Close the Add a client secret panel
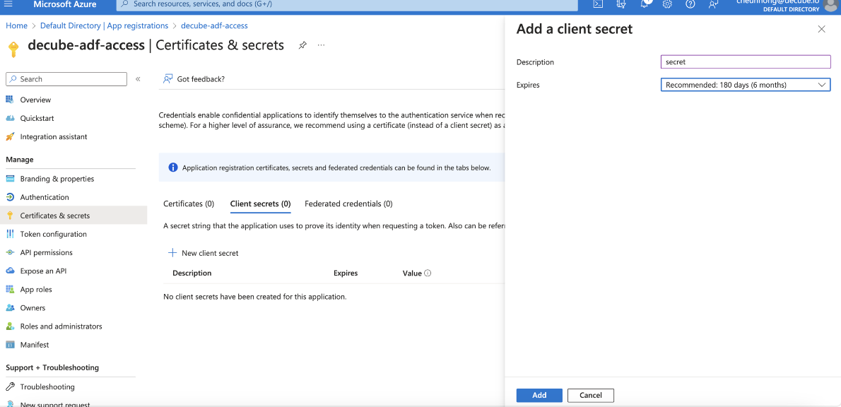Image resolution: width=841 pixels, height=407 pixels. click(x=821, y=29)
